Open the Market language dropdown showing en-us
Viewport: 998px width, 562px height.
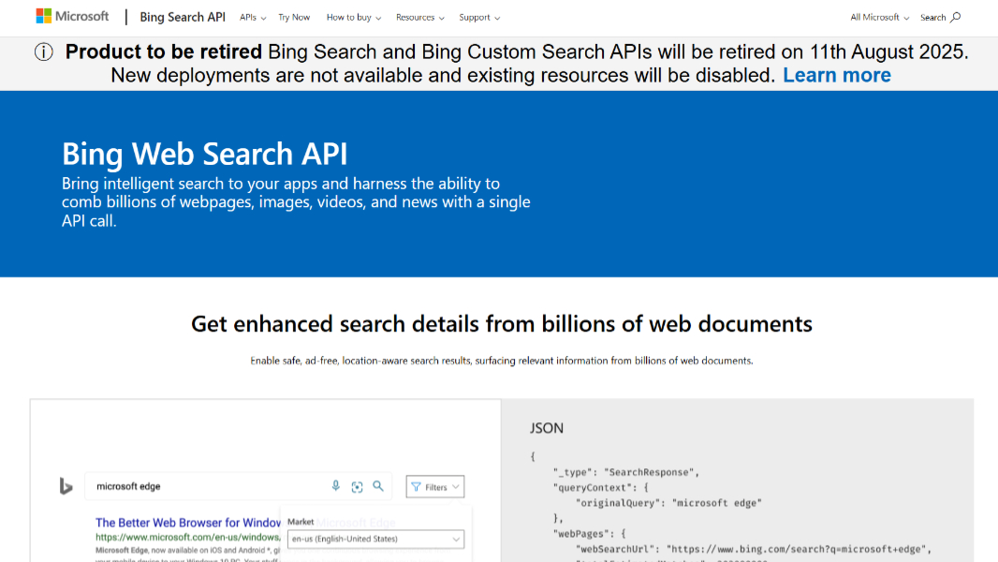point(374,539)
